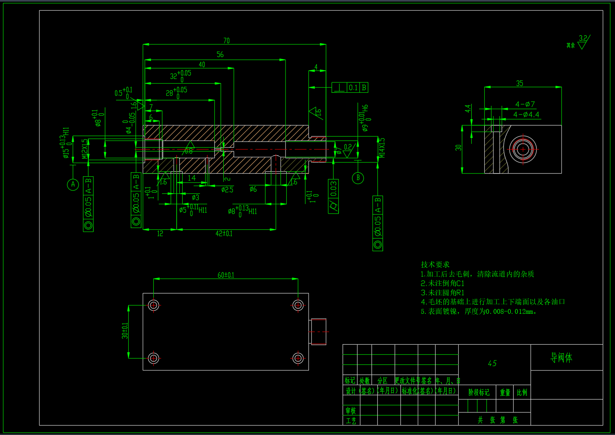615x435 pixels.
Task: Select the ø8 +0.13 H11 dimension text
Action: [242, 210]
